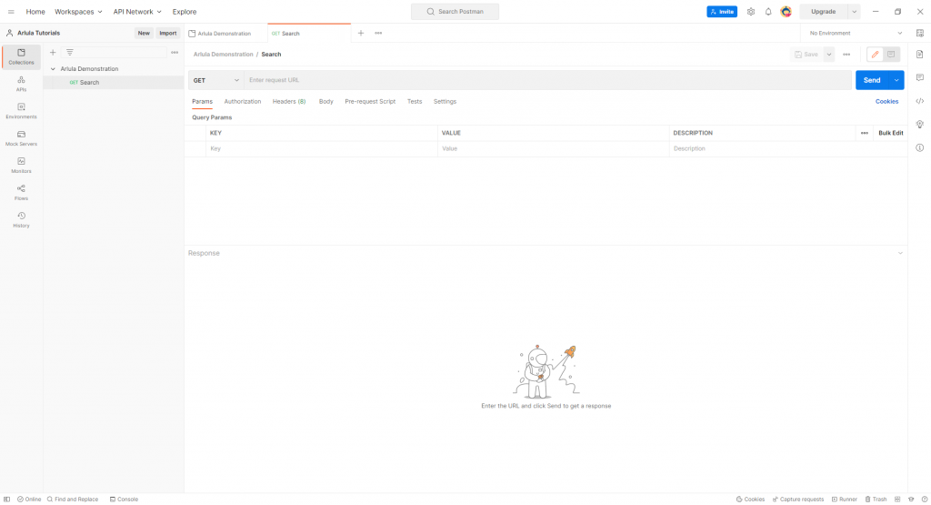
Task: Open request info icon in right sidebar
Action: [x=920, y=147]
